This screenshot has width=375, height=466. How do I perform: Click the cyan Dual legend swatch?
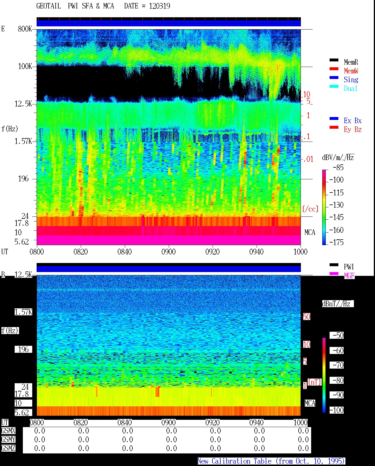pos(334,86)
